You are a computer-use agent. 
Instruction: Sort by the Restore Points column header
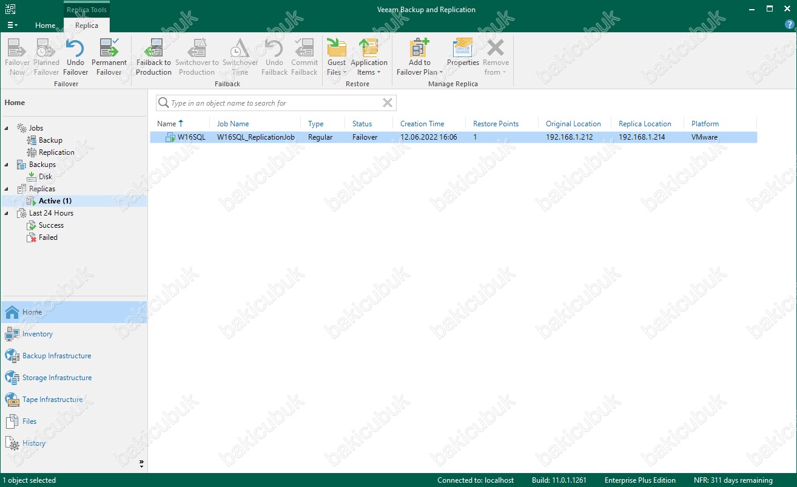(496, 124)
